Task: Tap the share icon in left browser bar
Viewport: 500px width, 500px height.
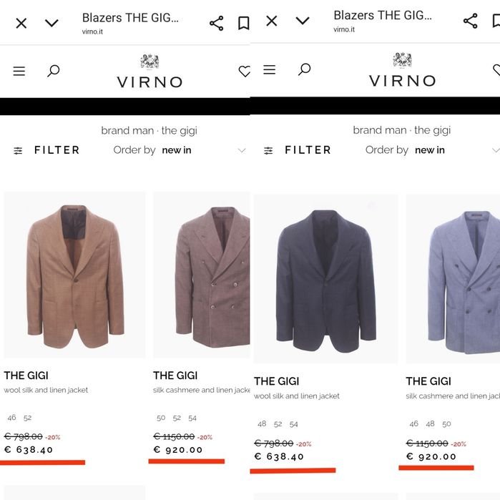Action: (216, 23)
